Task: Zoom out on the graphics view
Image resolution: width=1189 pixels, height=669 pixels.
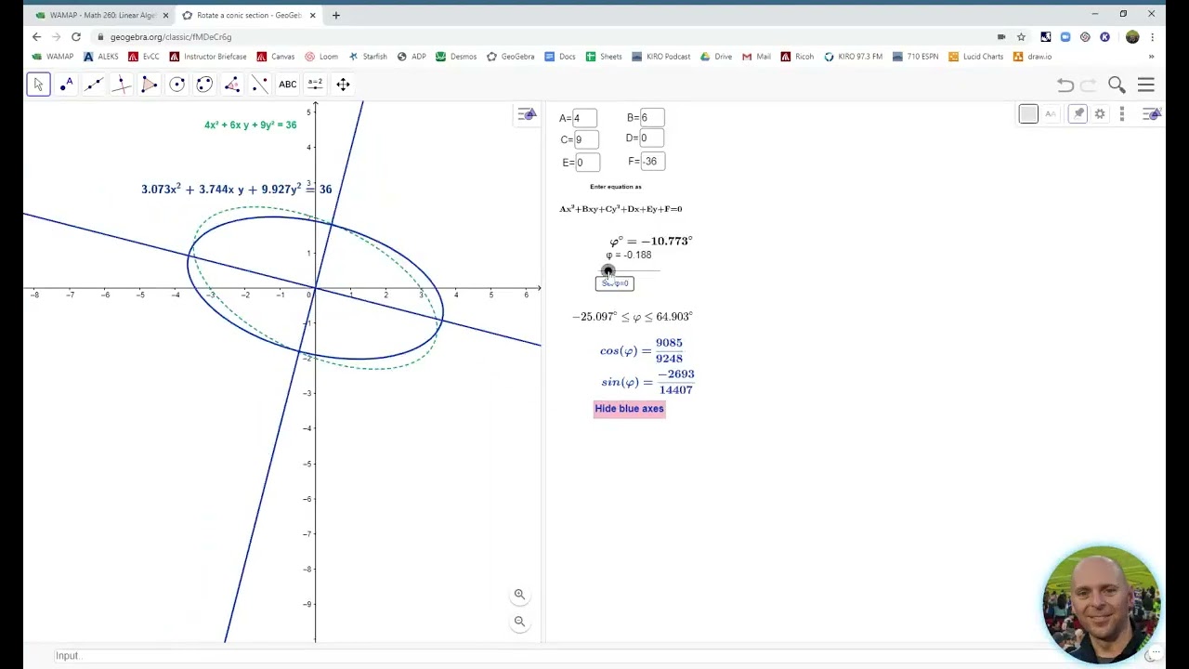Action: tap(519, 622)
